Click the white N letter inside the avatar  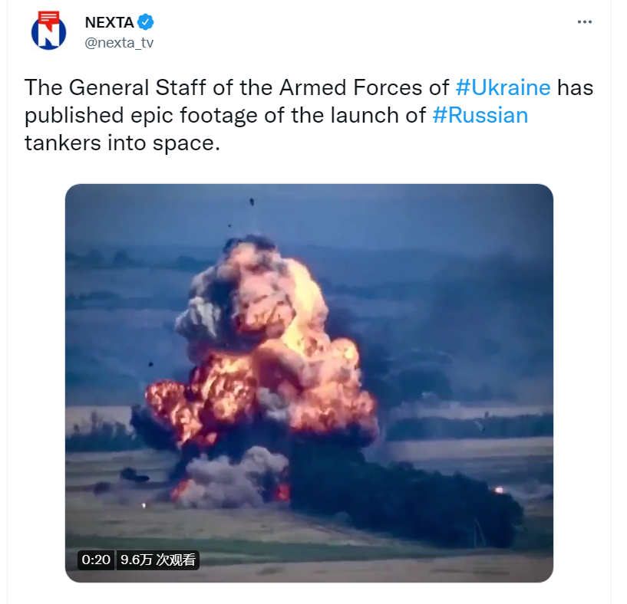point(49,37)
